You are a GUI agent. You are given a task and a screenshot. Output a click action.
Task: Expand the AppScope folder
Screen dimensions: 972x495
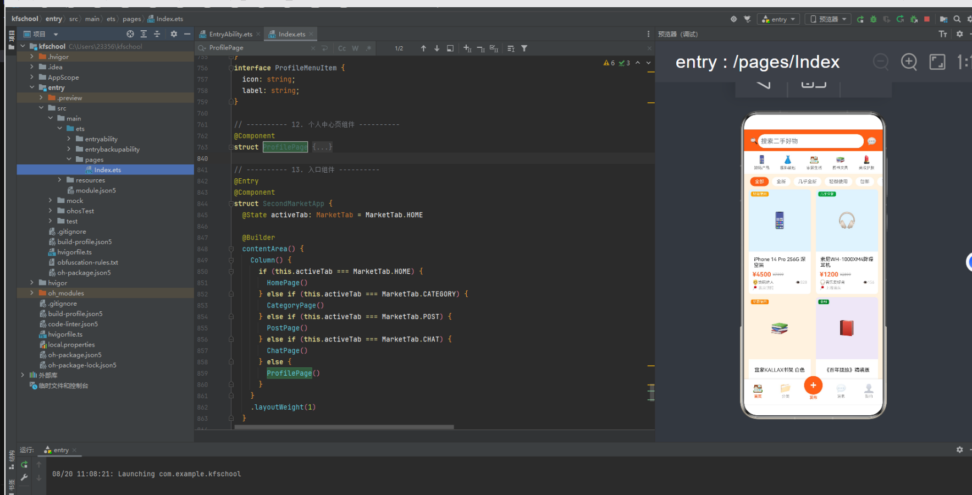pos(32,78)
